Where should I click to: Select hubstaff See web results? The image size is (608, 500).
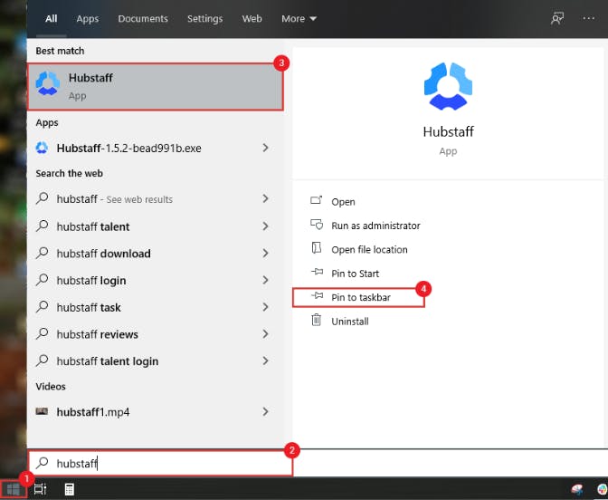click(x=155, y=198)
